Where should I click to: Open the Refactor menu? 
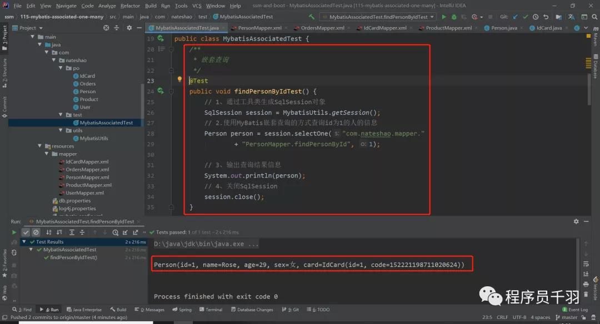click(130, 6)
